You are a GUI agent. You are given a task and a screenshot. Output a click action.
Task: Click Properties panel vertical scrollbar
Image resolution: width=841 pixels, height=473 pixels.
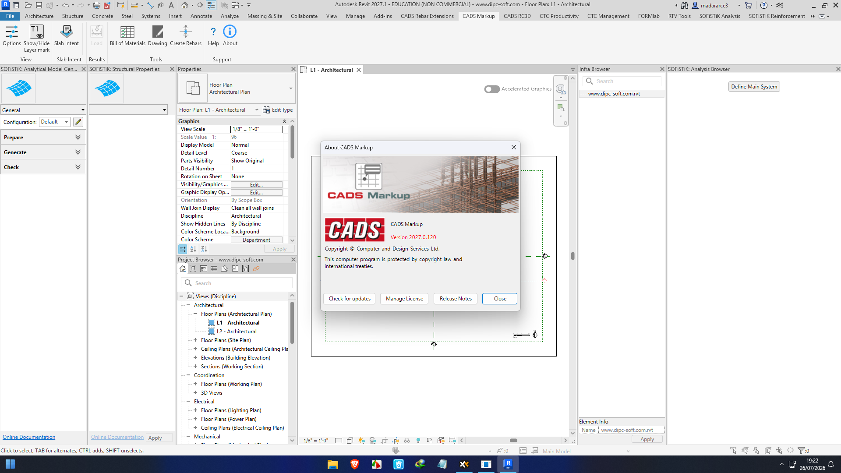(292, 143)
